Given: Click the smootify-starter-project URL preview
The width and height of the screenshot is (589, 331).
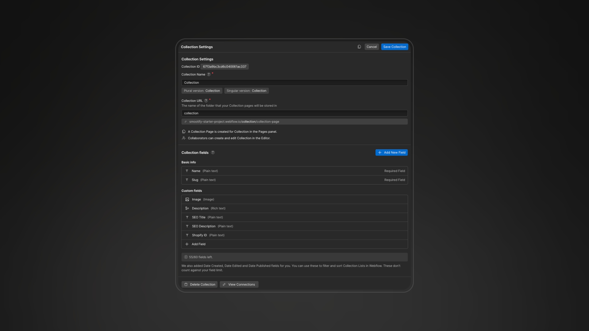Looking at the screenshot, I should click(234, 121).
